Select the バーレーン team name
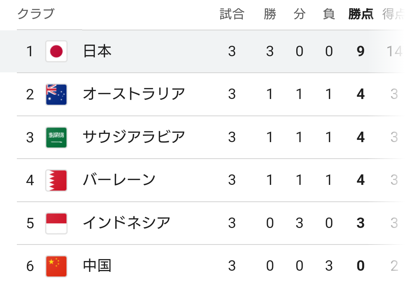This screenshot has height=288, width=405. point(119,180)
